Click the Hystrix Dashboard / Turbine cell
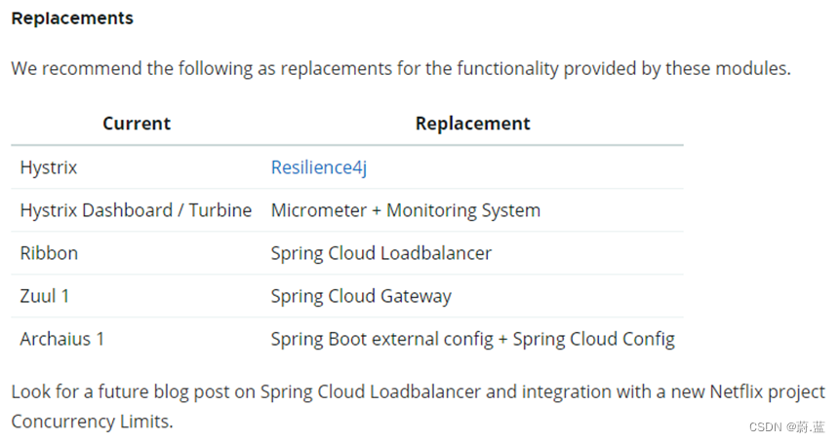 pos(136,210)
